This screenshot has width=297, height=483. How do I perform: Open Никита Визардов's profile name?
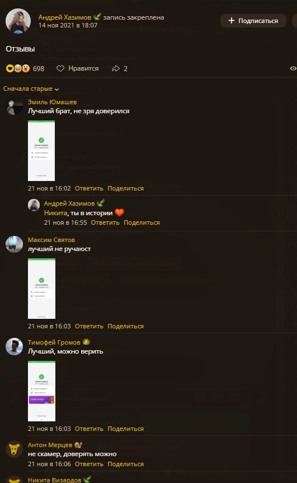click(54, 480)
